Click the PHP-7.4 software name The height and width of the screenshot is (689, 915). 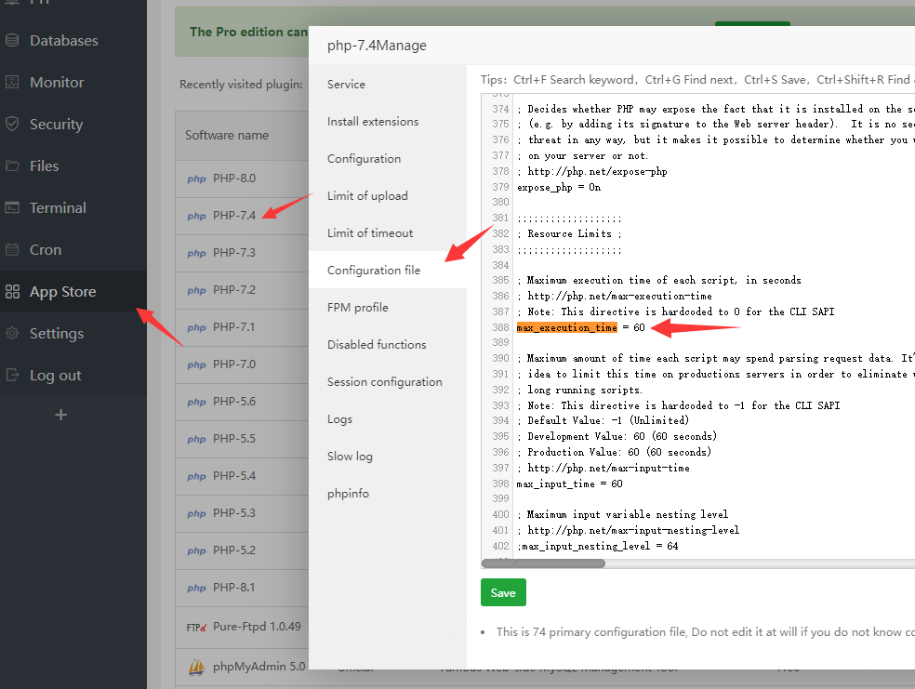(234, 216)
